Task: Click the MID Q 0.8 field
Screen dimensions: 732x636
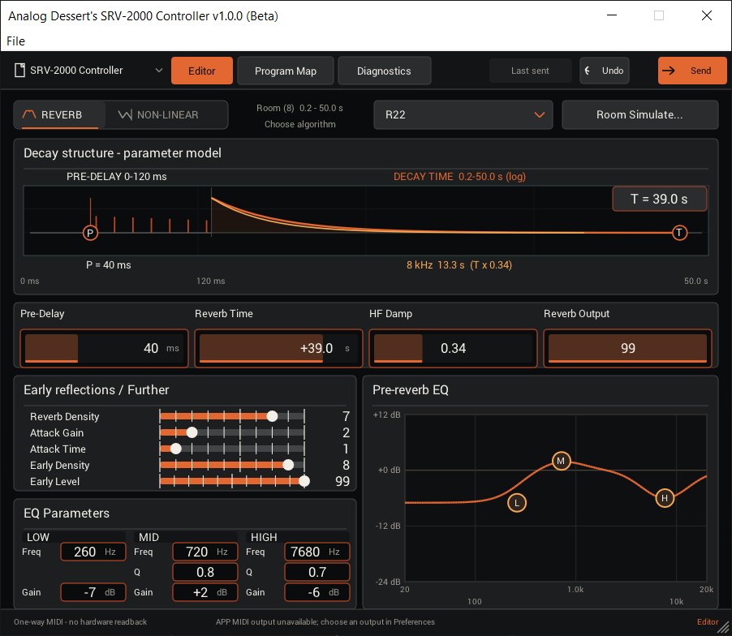Action: coord(205,572)
